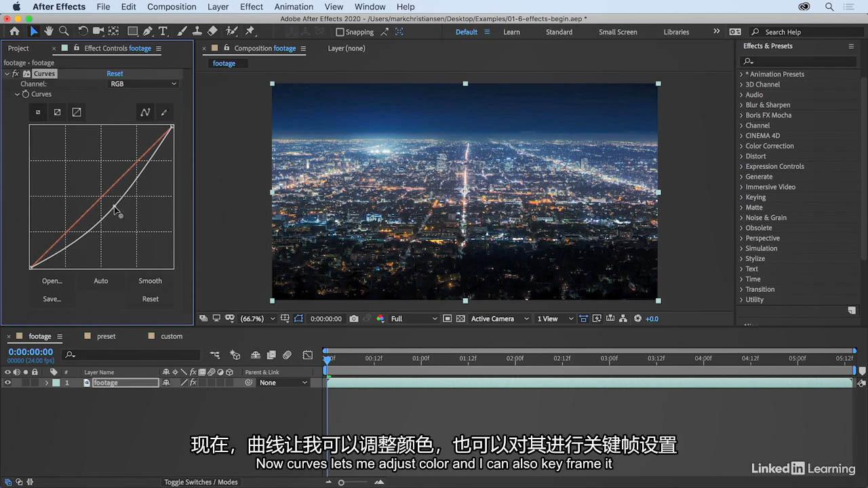Viewport: 868px width, 488px height.
Task: Expand the footage layer properties
Action: (x=47, y=383)
